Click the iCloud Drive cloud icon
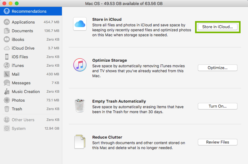Viewport: 248px width, 164px height. pos(7,48)
